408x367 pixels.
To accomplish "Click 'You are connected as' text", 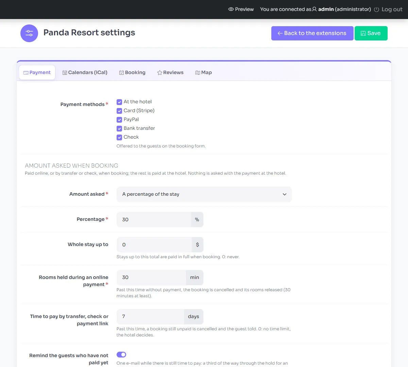I will point(286,9).
